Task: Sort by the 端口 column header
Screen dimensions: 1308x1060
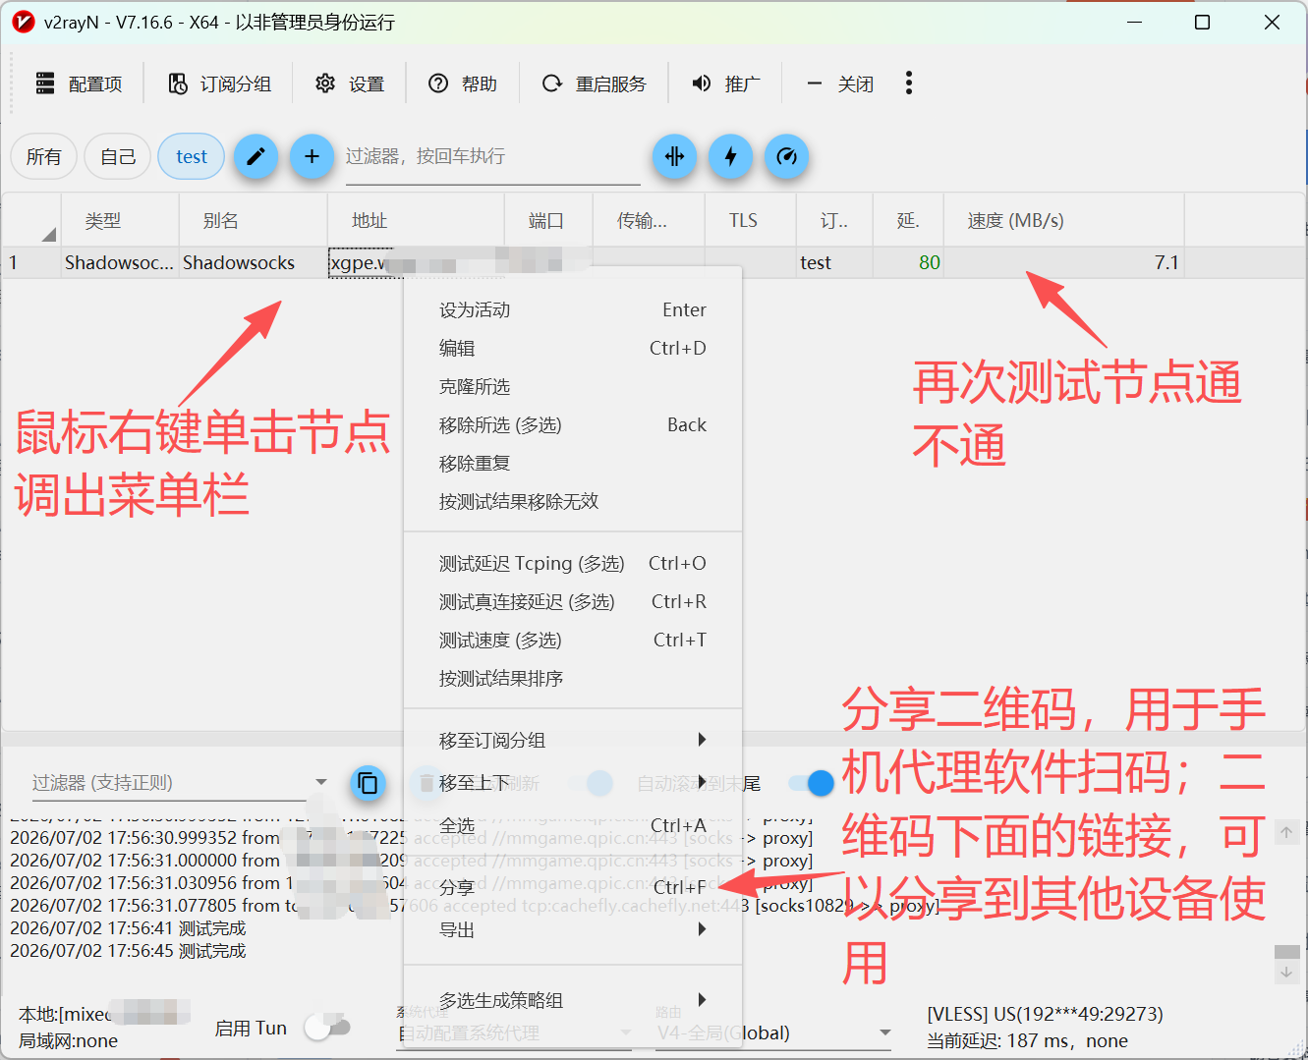Action: coord(548,220)
